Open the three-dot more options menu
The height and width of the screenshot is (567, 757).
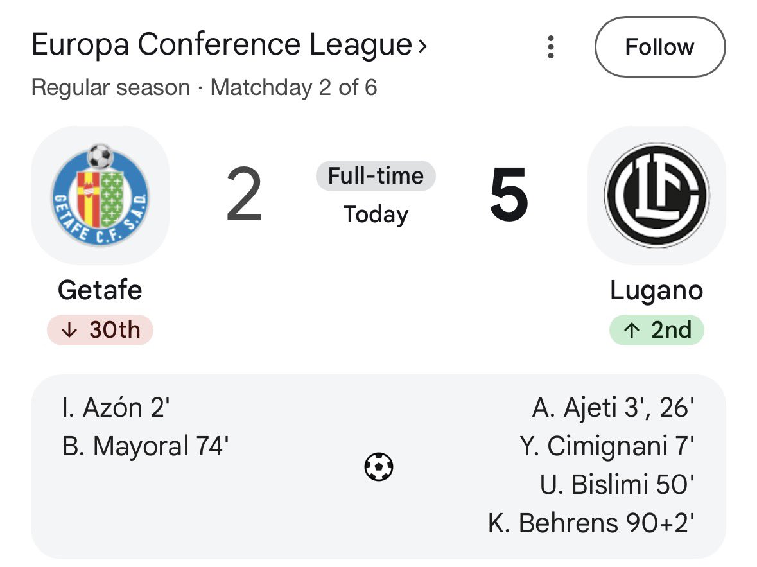pos(550,47)
